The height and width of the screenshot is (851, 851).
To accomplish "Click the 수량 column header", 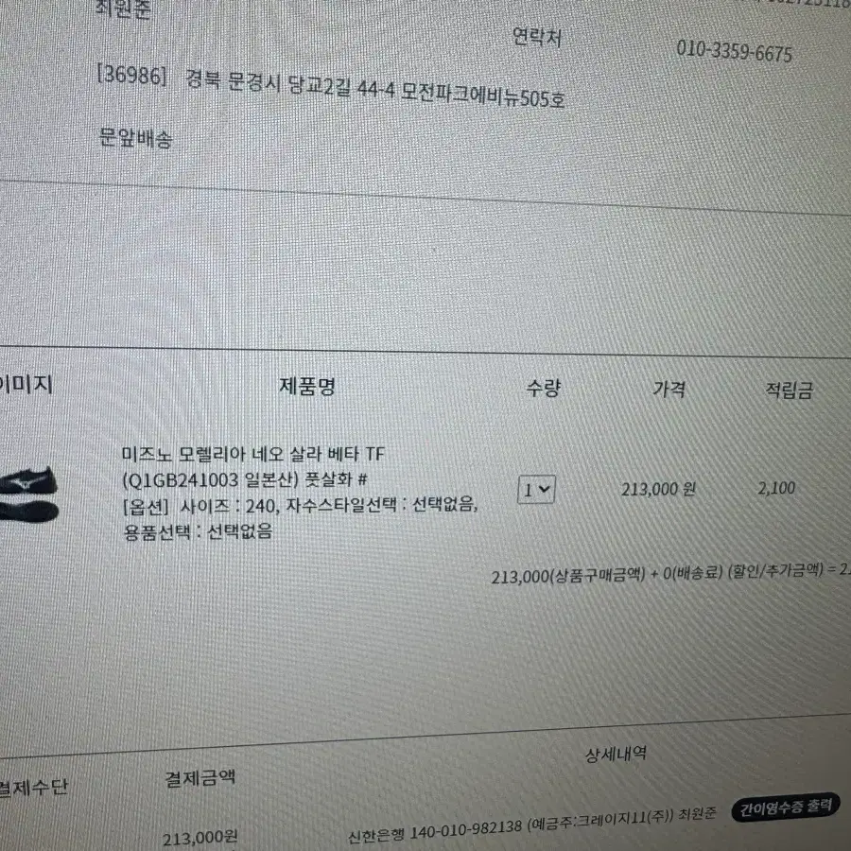I will [543, 388].
